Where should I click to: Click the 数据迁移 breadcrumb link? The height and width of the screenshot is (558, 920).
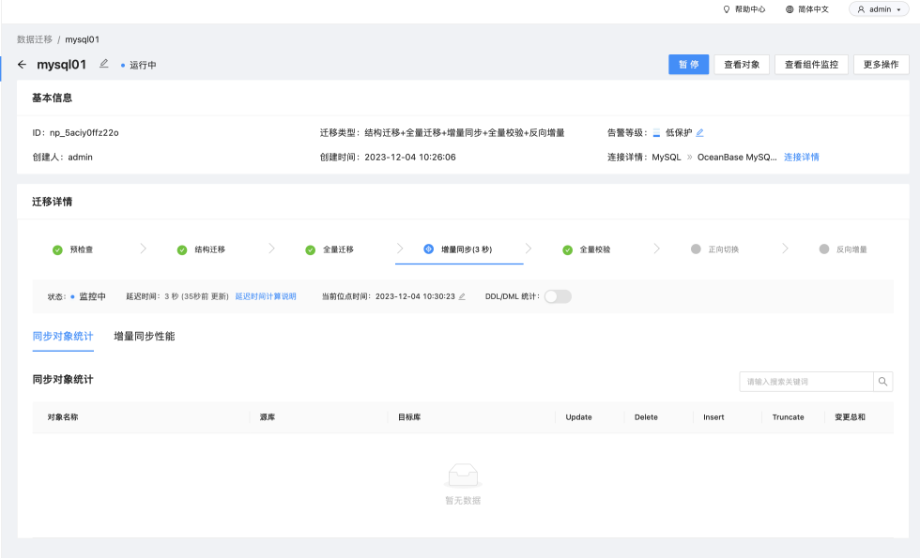click(x=35, y=39)
